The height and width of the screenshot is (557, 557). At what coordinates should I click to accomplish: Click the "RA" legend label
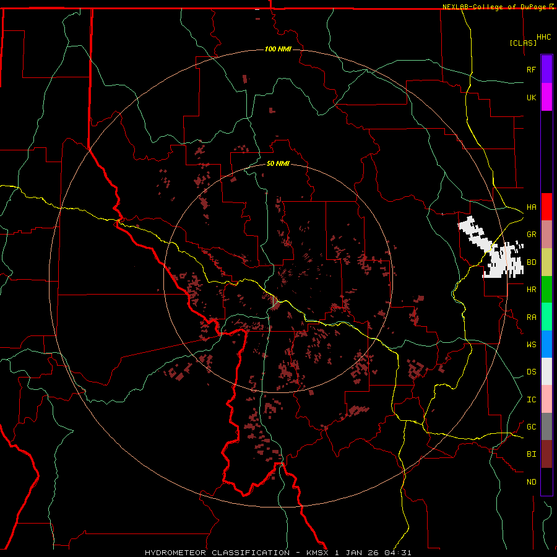pyautogui.click(x=531, y=317)
